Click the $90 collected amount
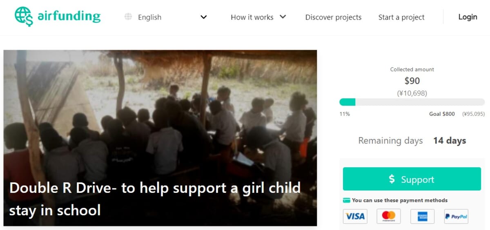The width and height of the screenshot is (490, 230). [412, 81]
